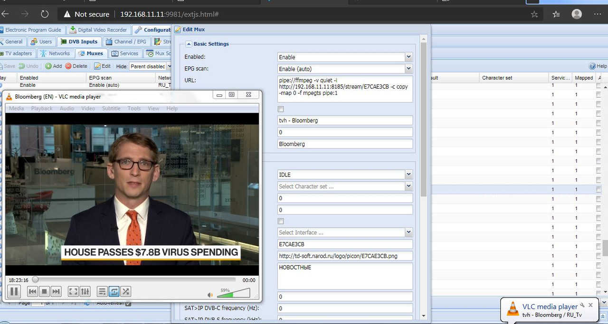The image size is (608, 324).
Task: Open the IDLE scan status dropdown
Action: [x=408, y=175]
